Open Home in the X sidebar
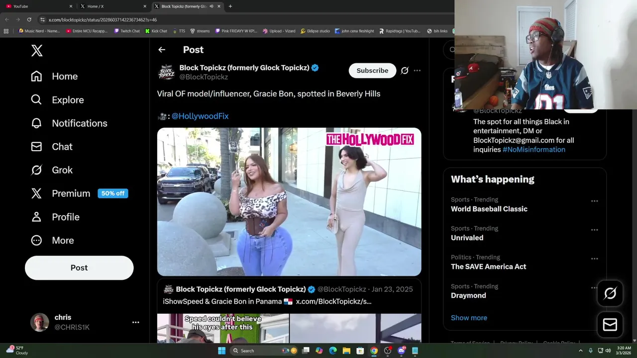The image size is (637, 358). [54, 76]
